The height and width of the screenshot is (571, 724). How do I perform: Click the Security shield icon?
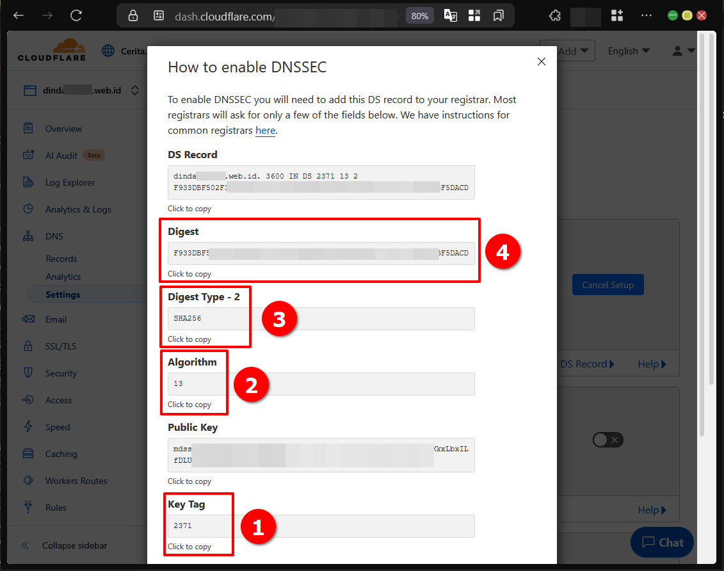click(x=28, y=373)
